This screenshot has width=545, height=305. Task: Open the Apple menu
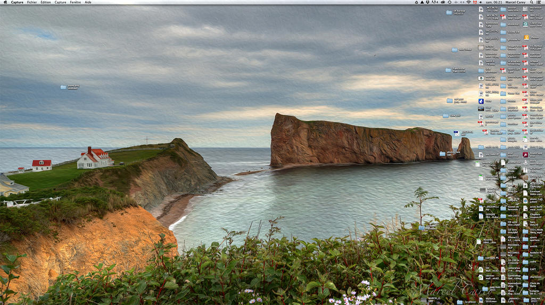(x=5, y=3)
